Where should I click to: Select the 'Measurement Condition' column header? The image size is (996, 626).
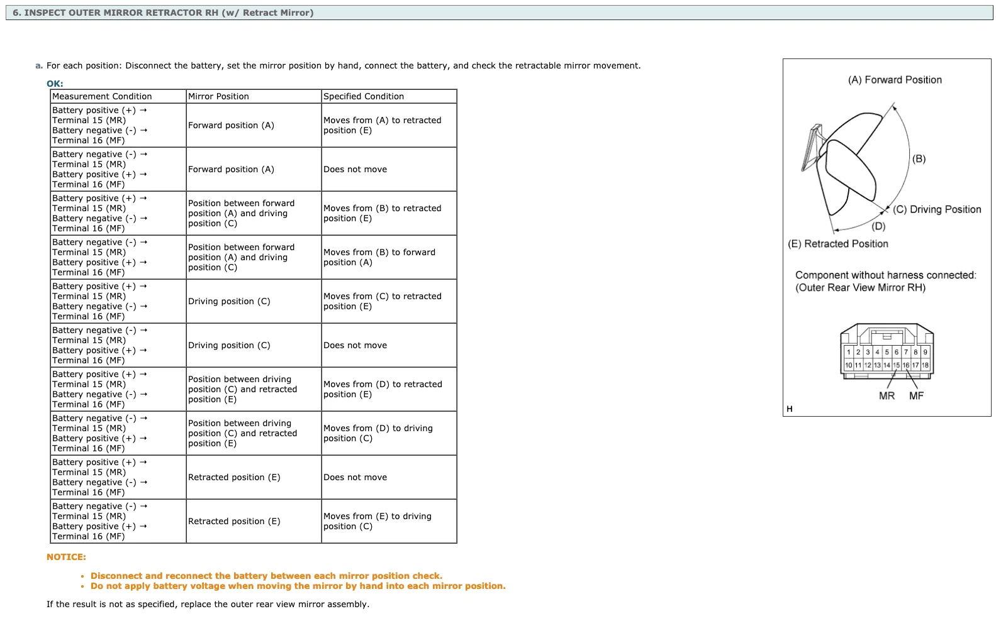(118, 96)
